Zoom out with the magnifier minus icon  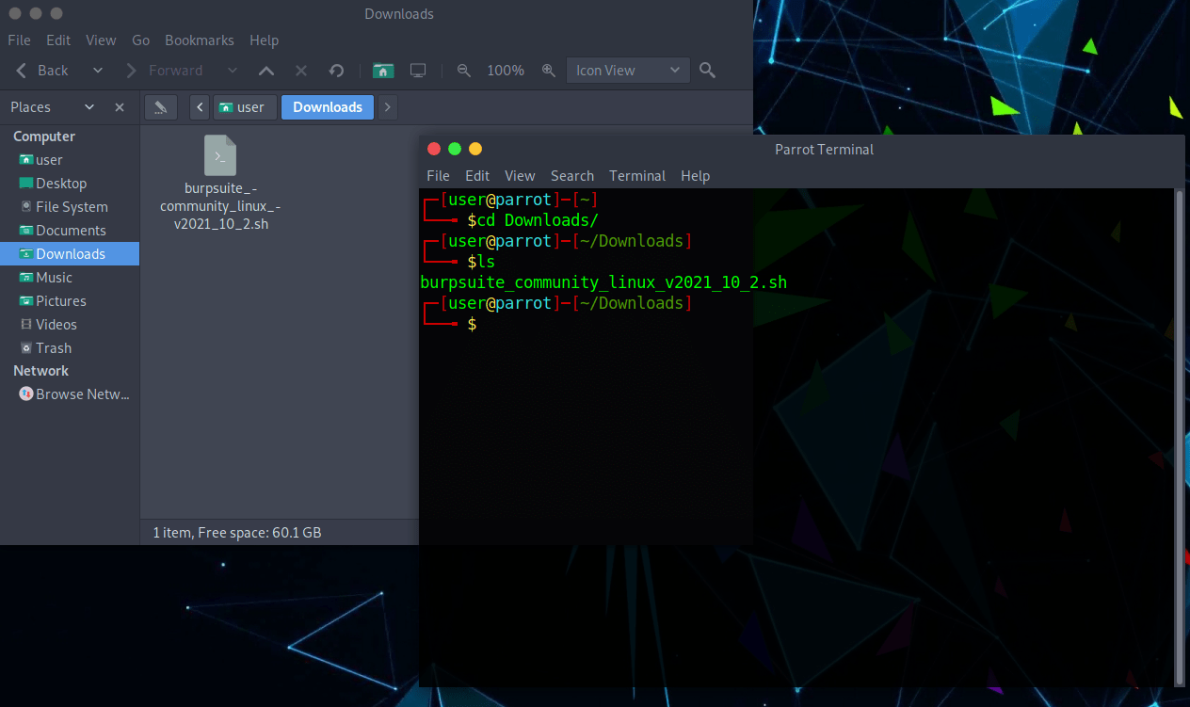(463, 71)
